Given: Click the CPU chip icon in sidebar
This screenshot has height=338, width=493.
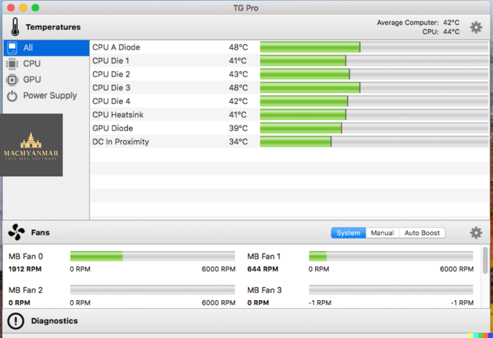Looking at the screenshot, I should tap(12, 64).
